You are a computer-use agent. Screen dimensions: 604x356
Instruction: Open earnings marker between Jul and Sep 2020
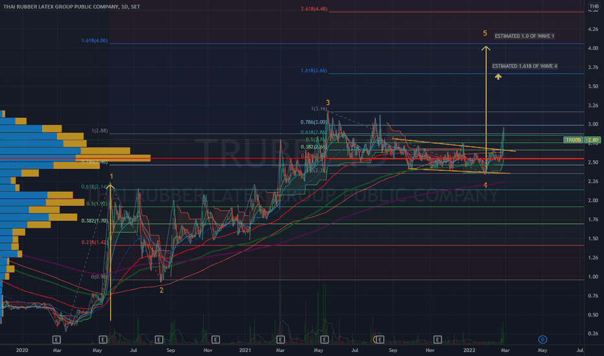(159, 339)
